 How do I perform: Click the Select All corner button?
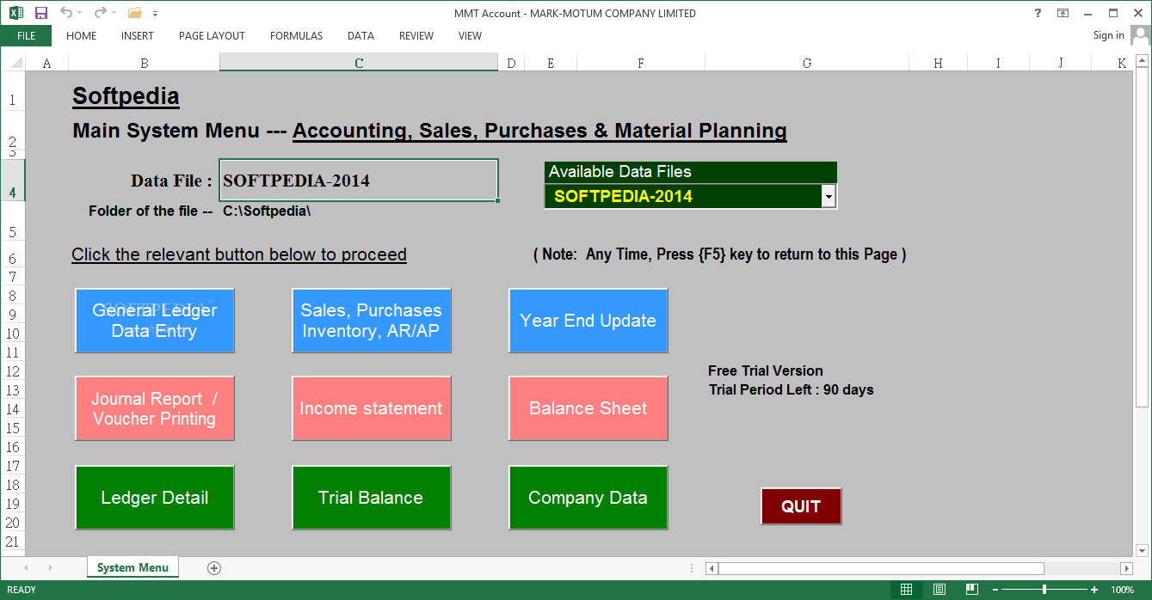[x=13, y=63]
